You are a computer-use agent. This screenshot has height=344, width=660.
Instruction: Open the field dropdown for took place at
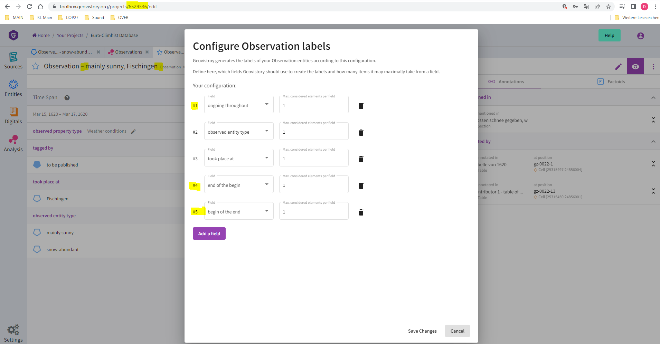pos(239,158)
